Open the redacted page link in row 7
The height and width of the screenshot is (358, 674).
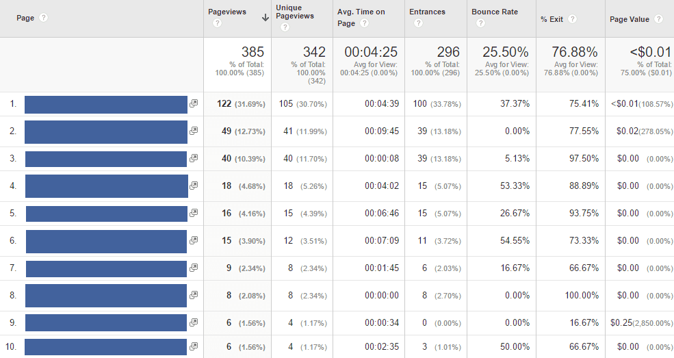106,268
